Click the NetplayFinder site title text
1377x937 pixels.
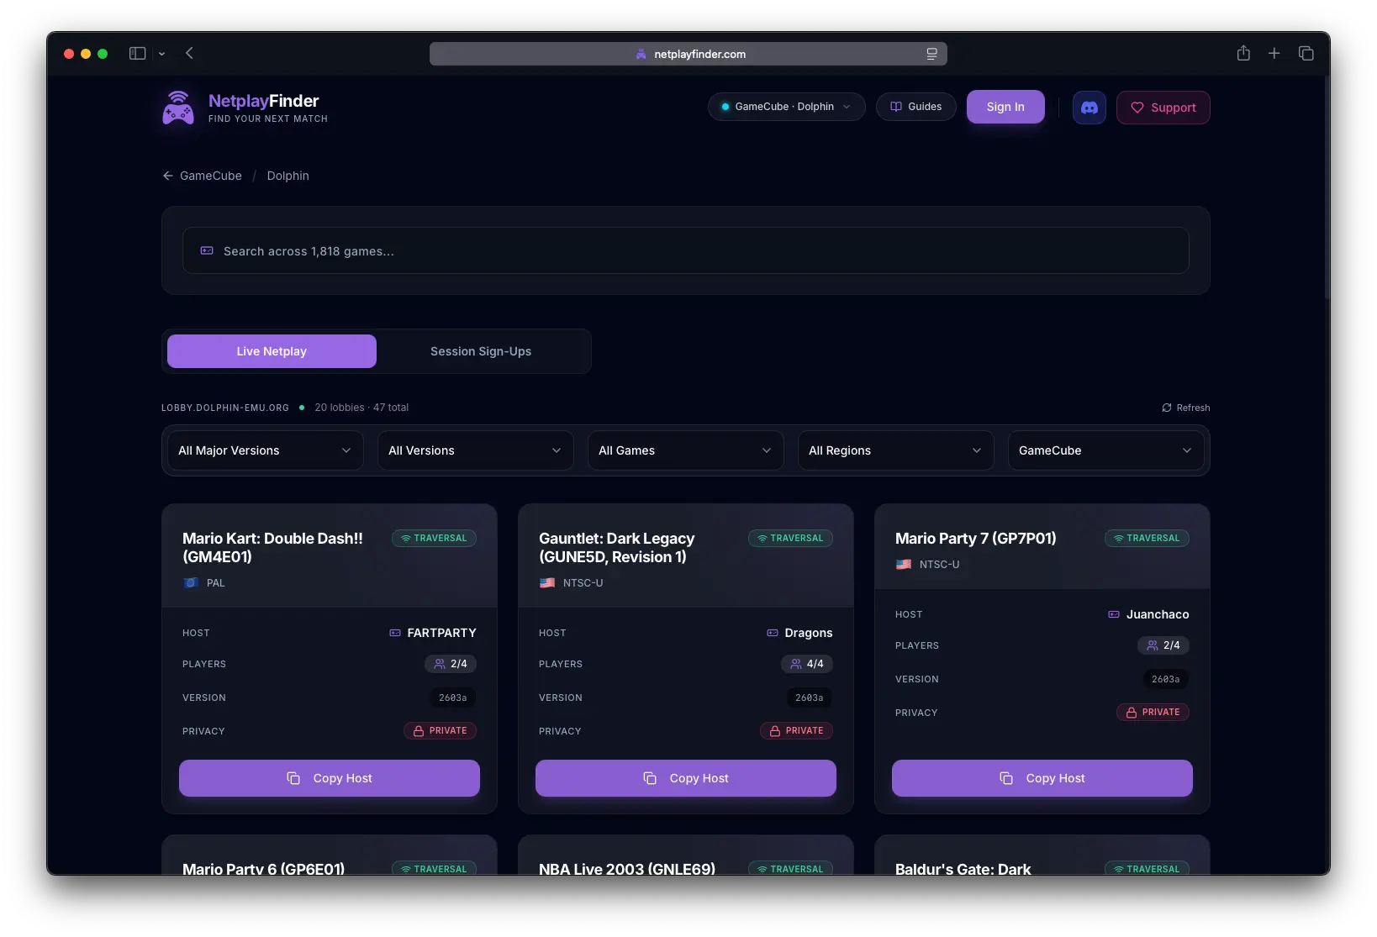pos(264,101)
